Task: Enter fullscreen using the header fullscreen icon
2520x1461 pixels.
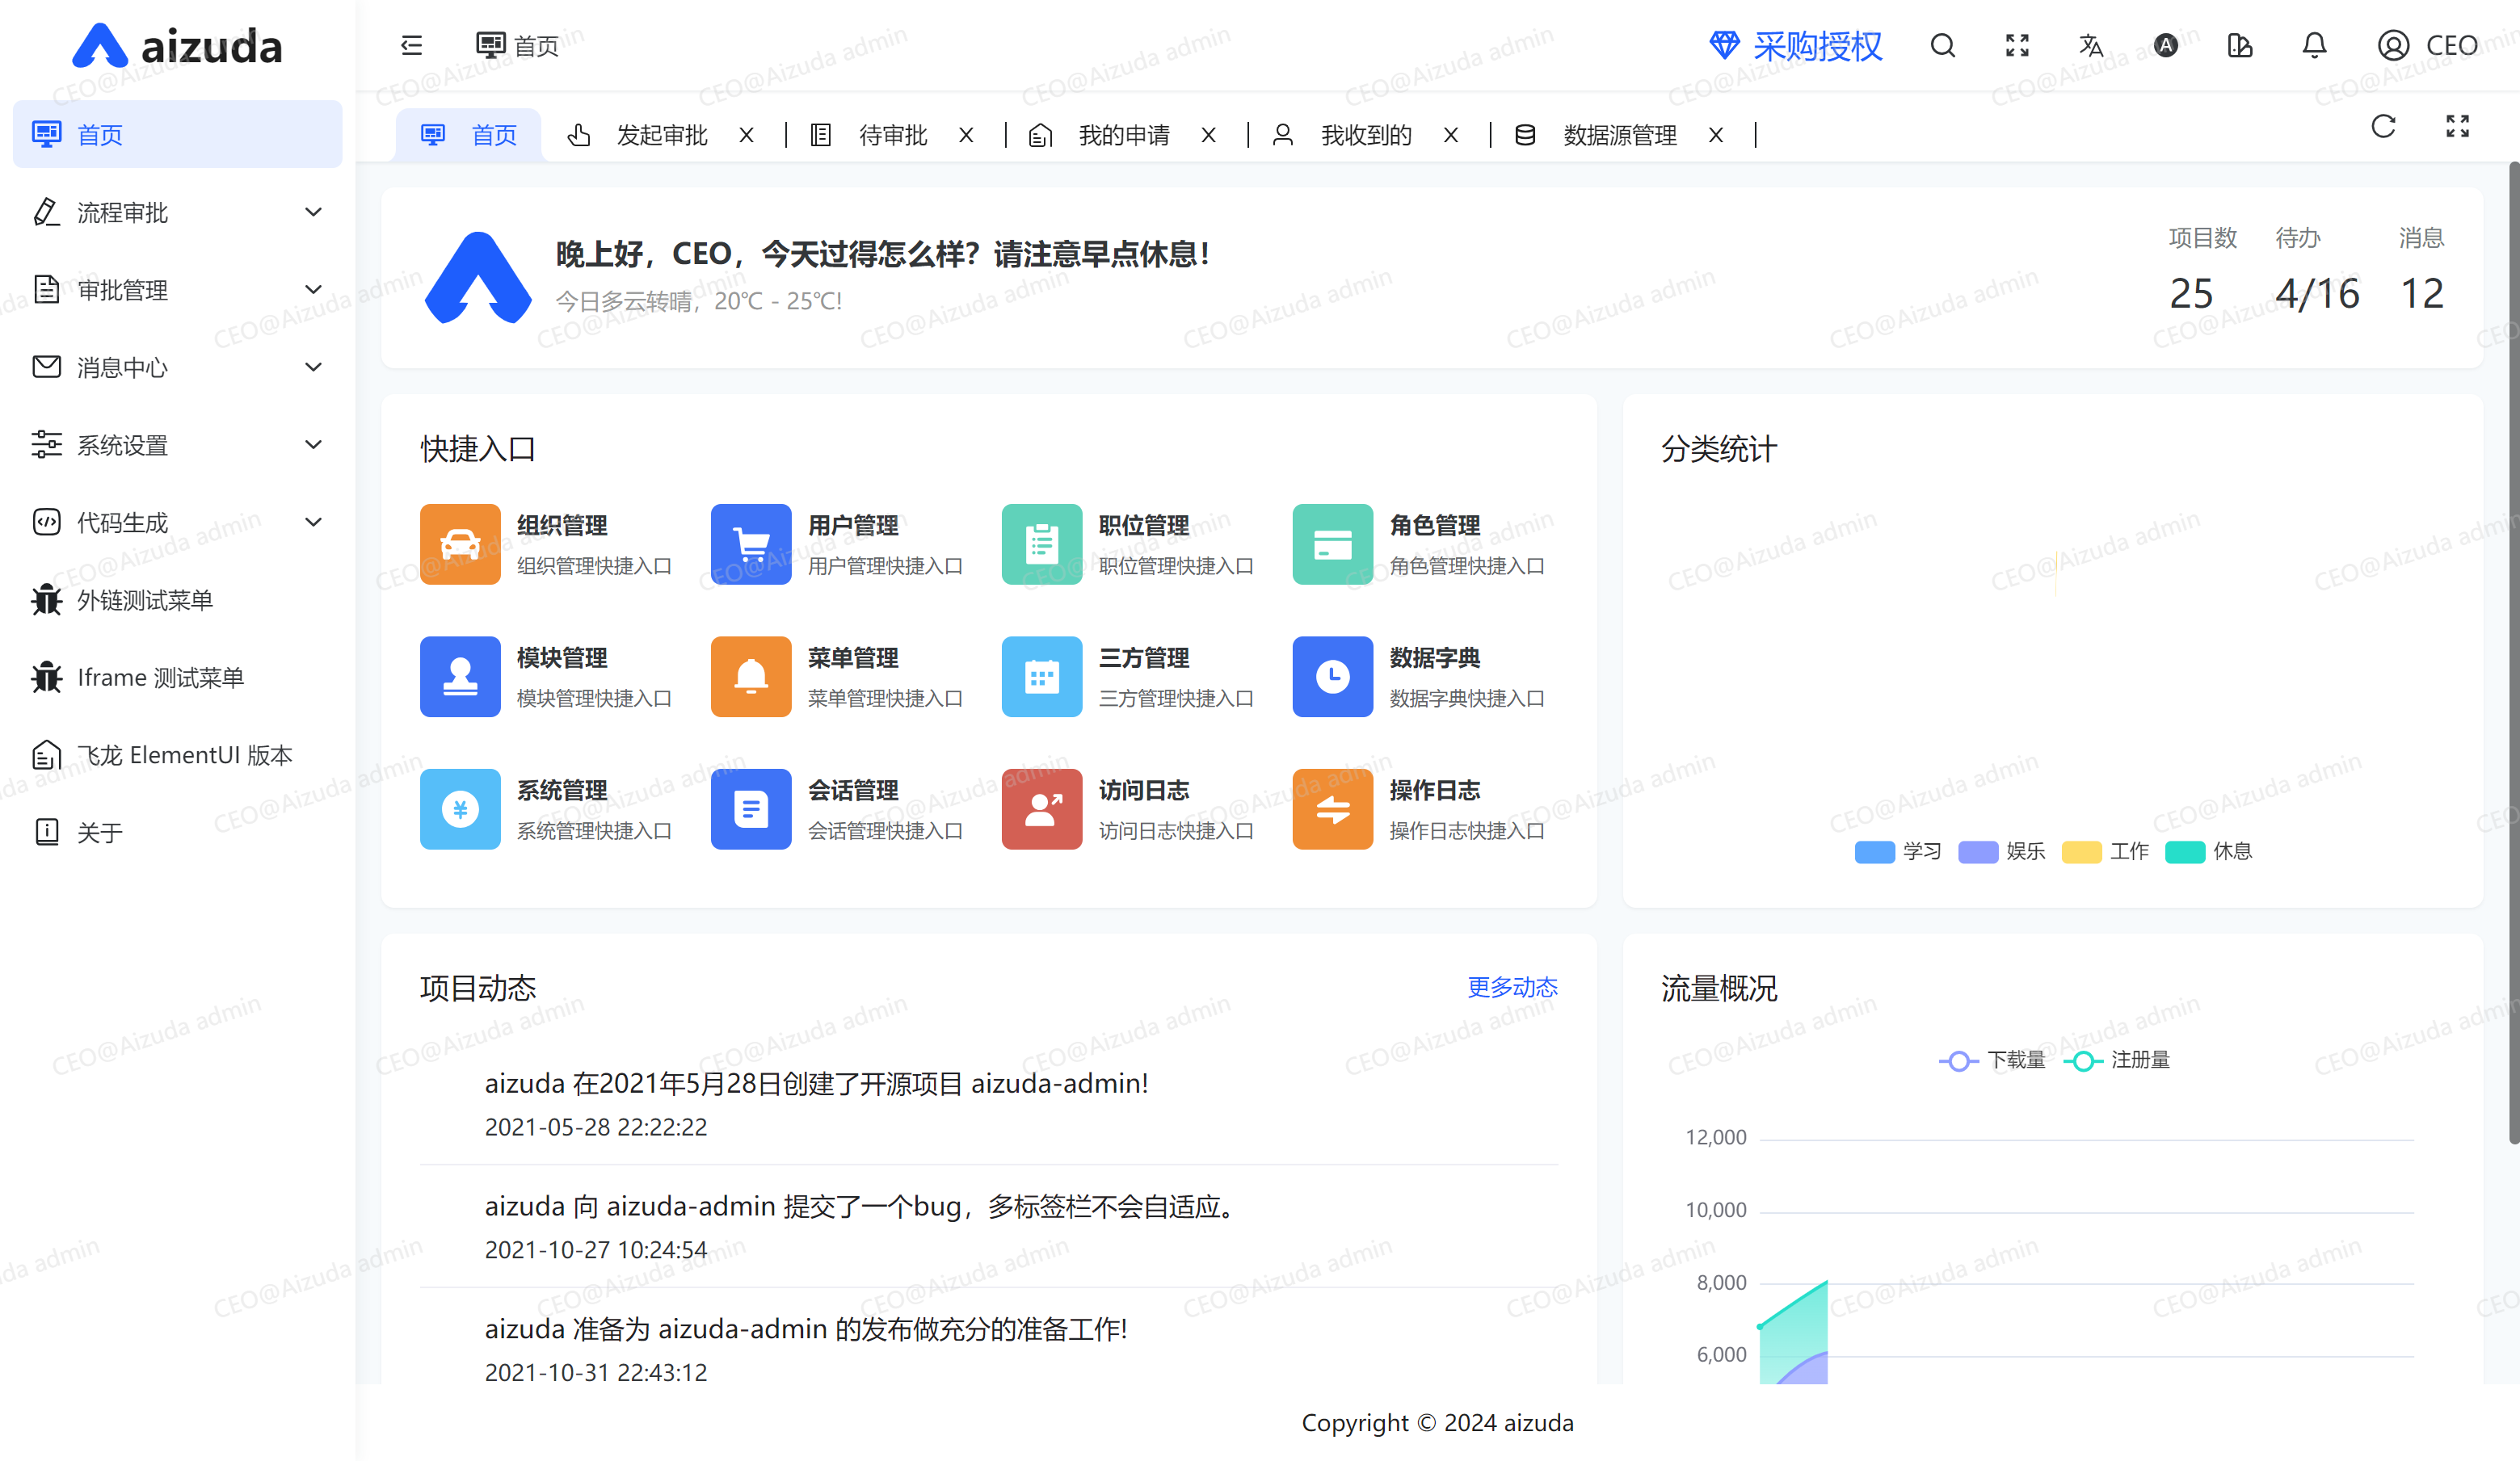Action: 2017,45
